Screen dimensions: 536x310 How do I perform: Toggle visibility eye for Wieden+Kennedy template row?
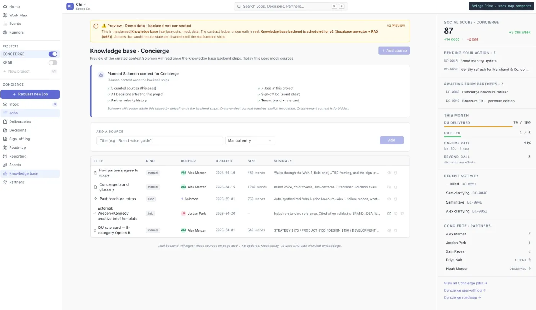coord(395,214)
